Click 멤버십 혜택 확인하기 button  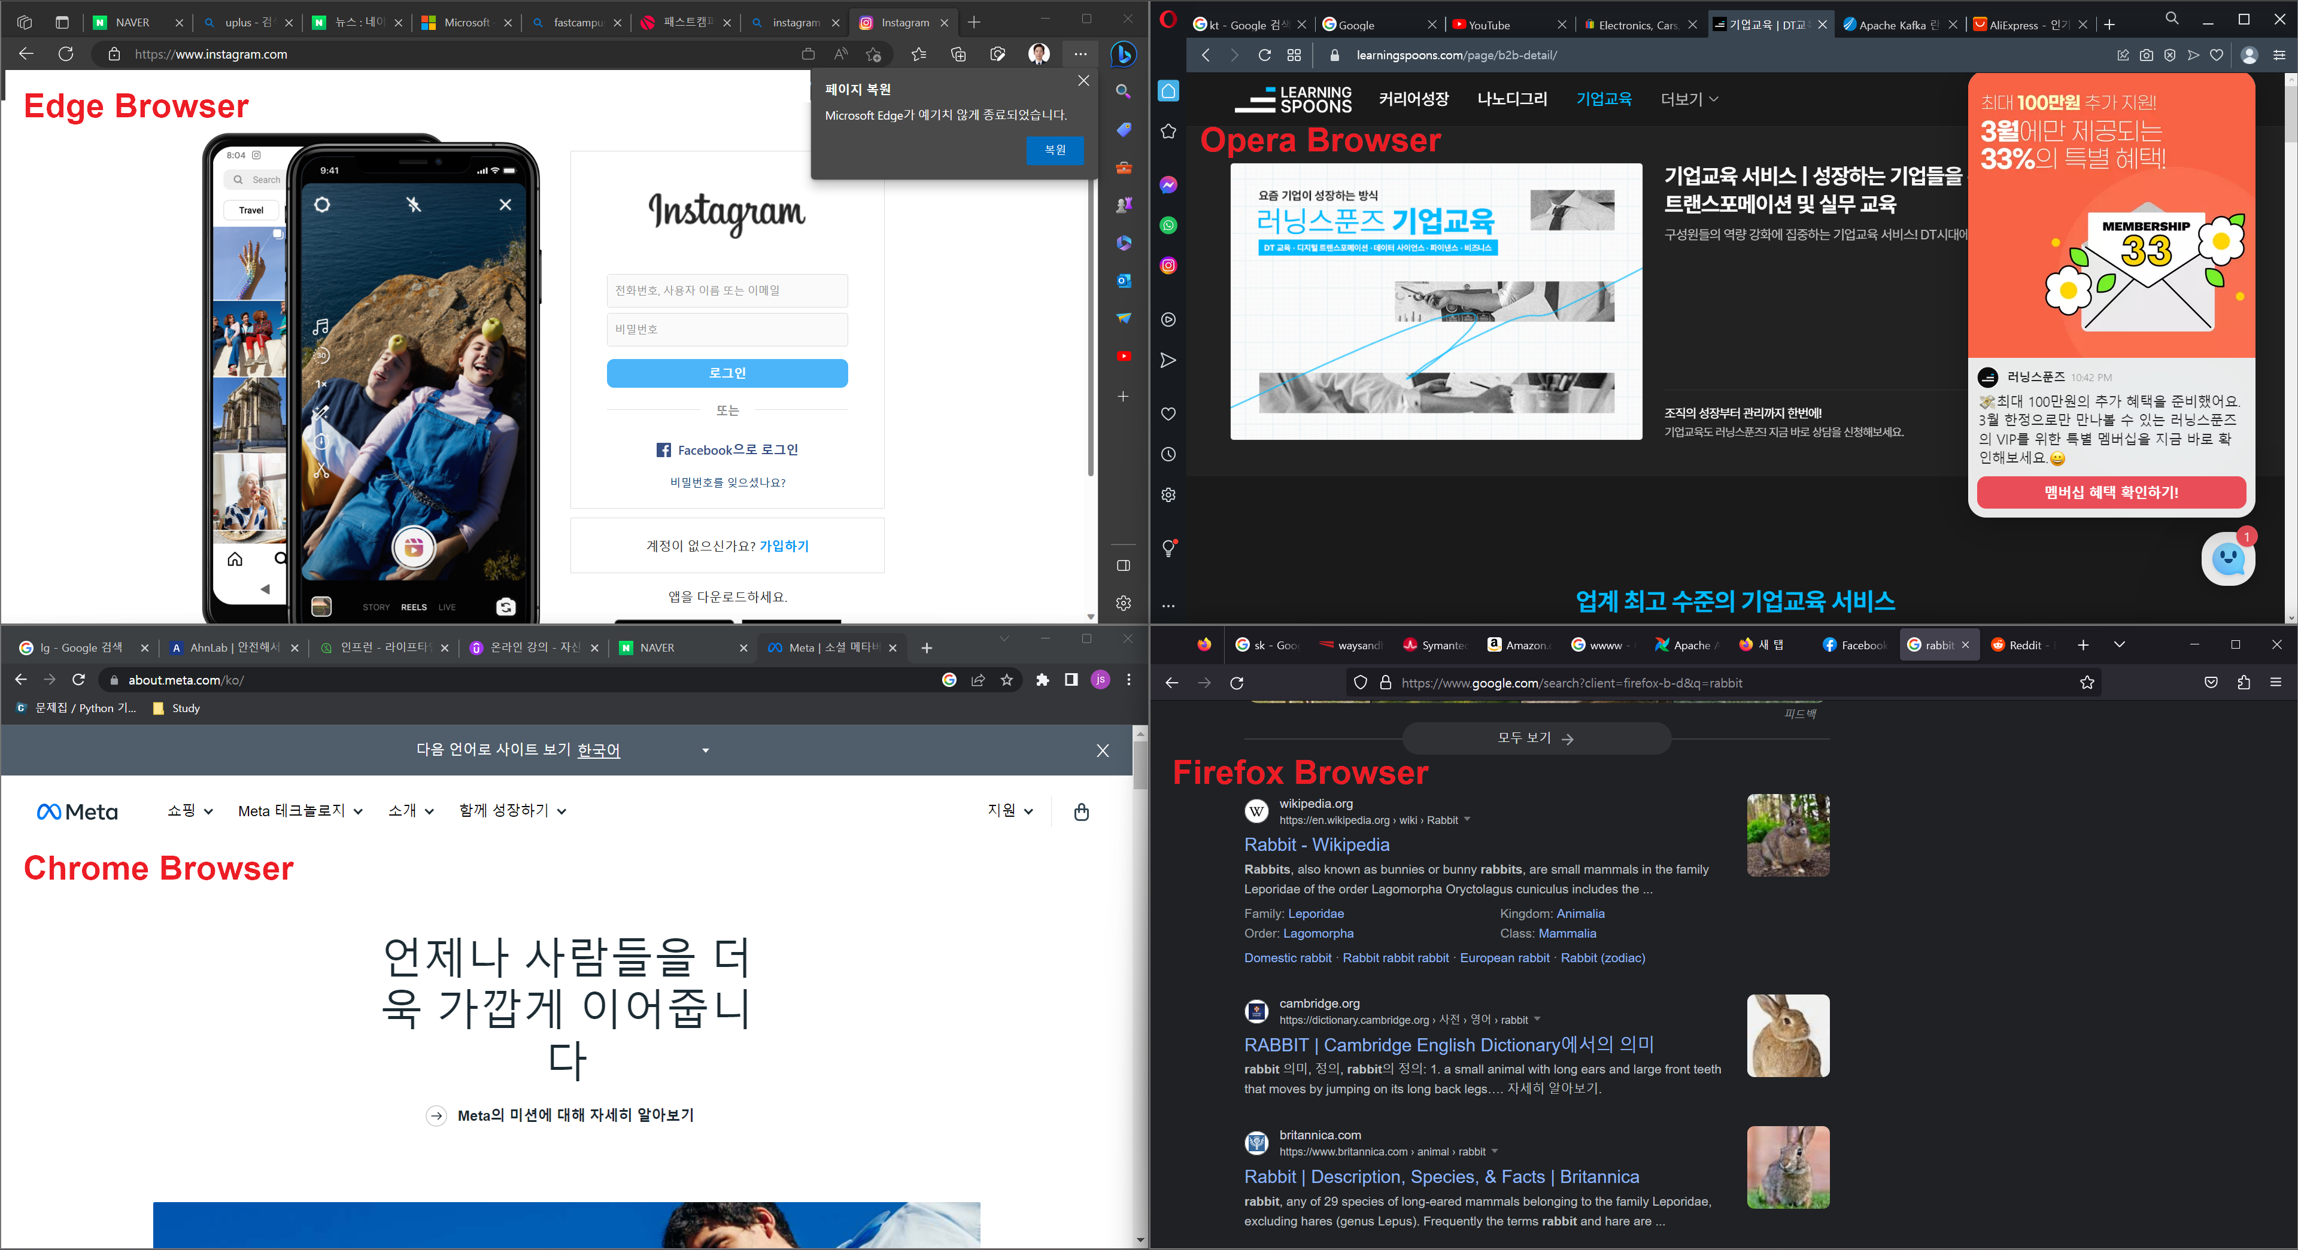click(2111, 492)
